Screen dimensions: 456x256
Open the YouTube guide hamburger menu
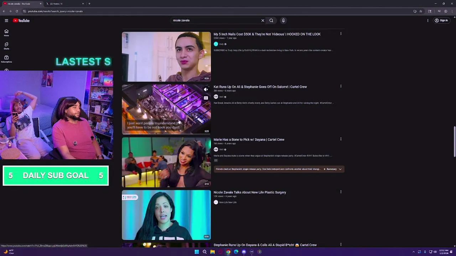[6, 21]
